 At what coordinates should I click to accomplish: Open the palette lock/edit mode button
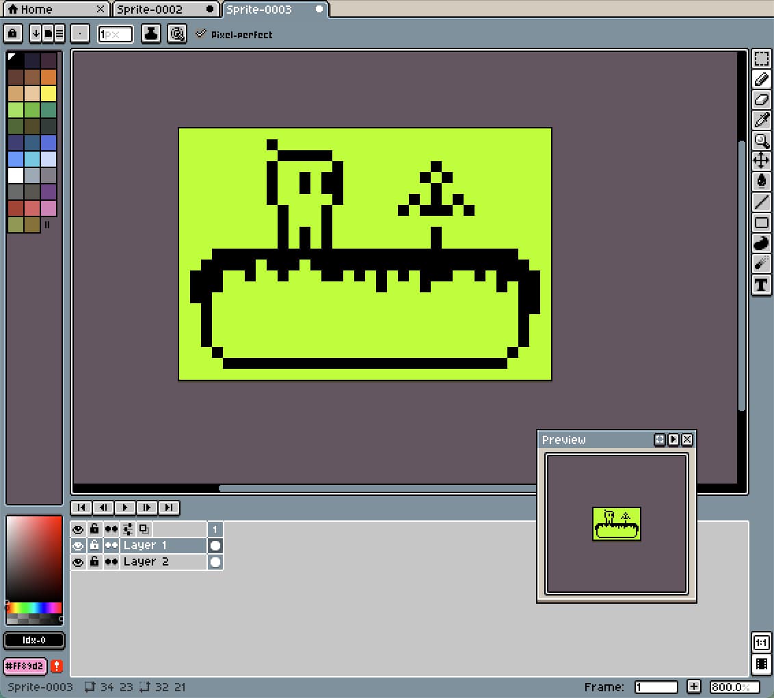pos(13,33)
